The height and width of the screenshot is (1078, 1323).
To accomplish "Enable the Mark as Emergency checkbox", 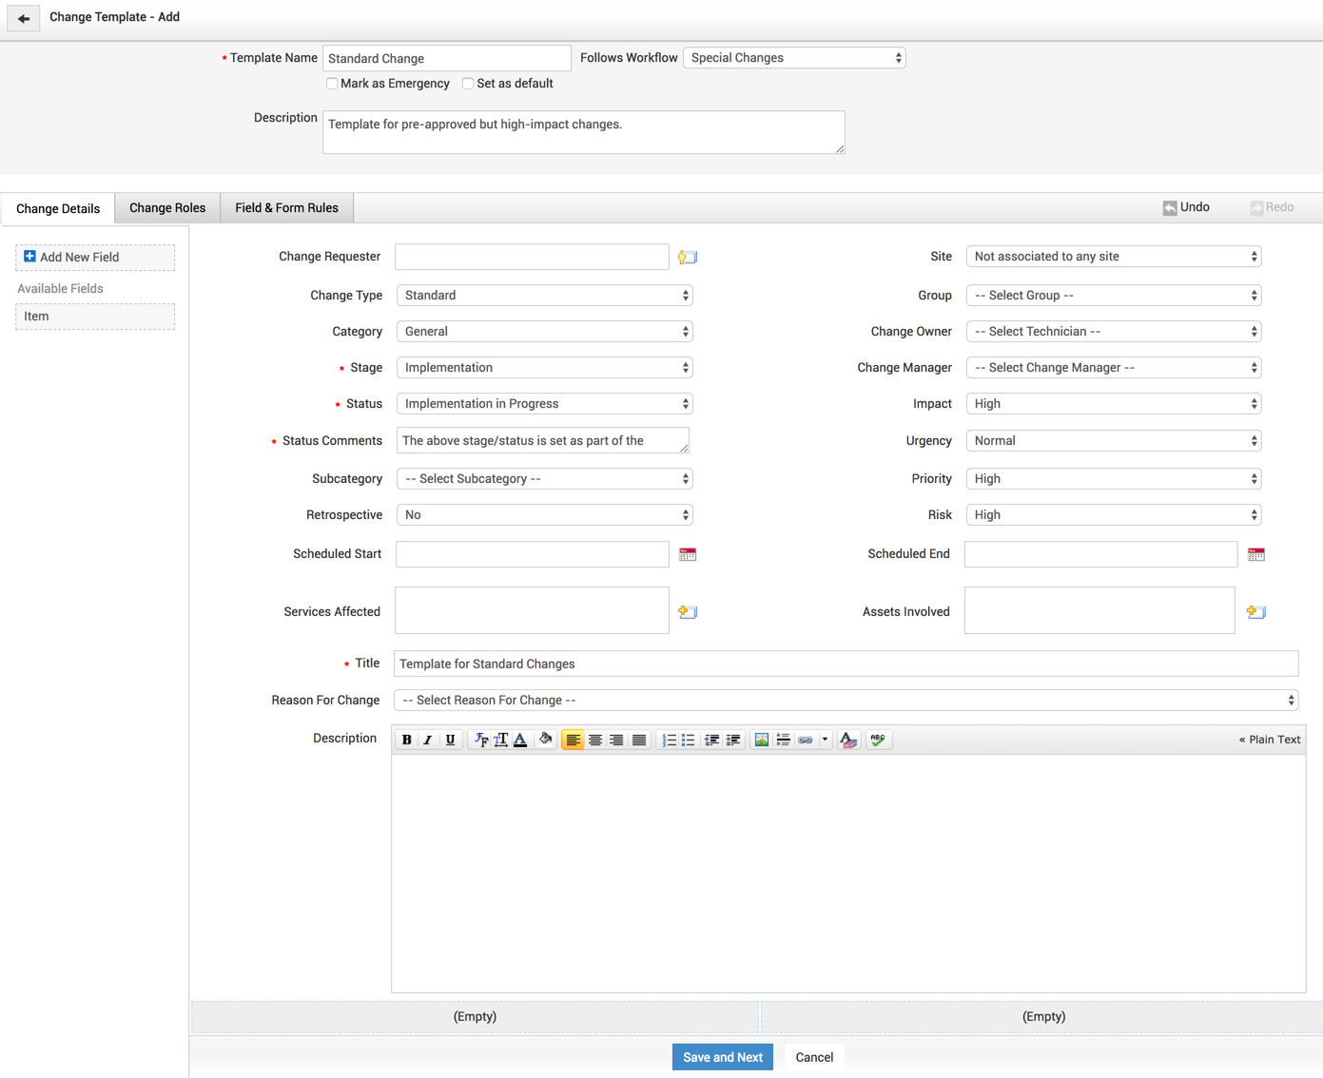I will [x=332, y=84].
